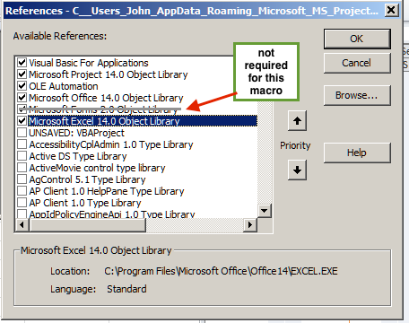Click the Cancel button
This screenshot has width=409, height=323.
coord(357,63)
